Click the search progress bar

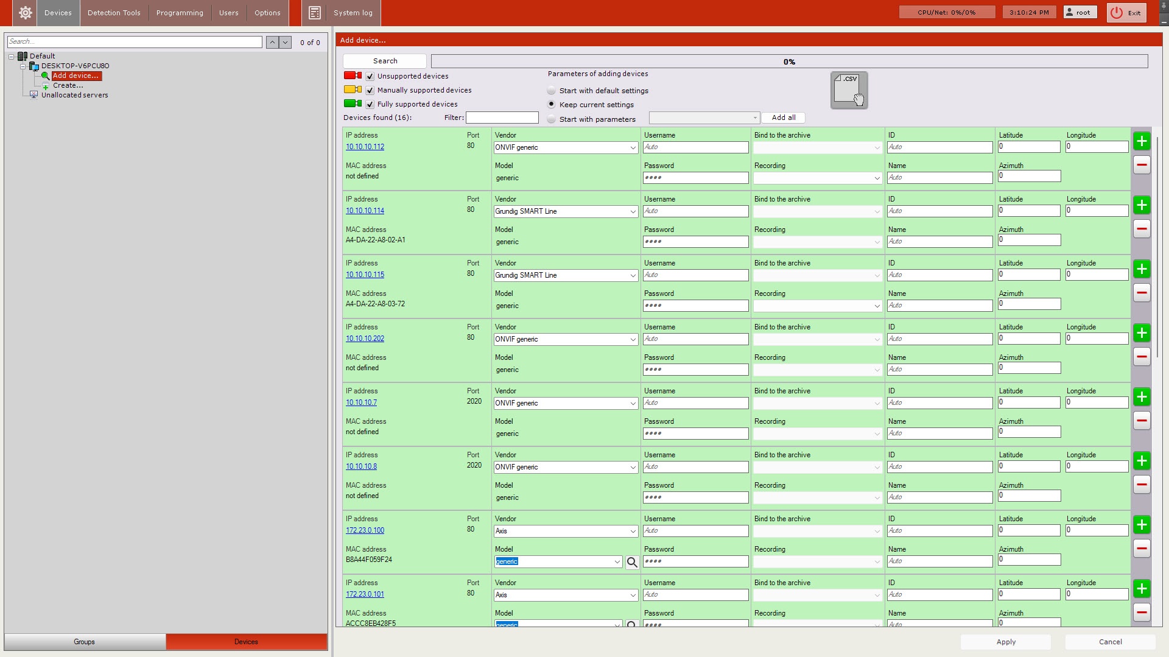789,61
